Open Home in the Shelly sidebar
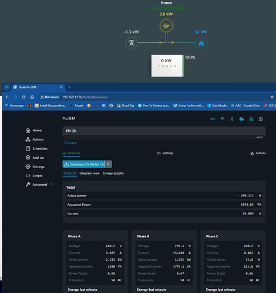Screen dimensions: 276x293 pos(33,130)
